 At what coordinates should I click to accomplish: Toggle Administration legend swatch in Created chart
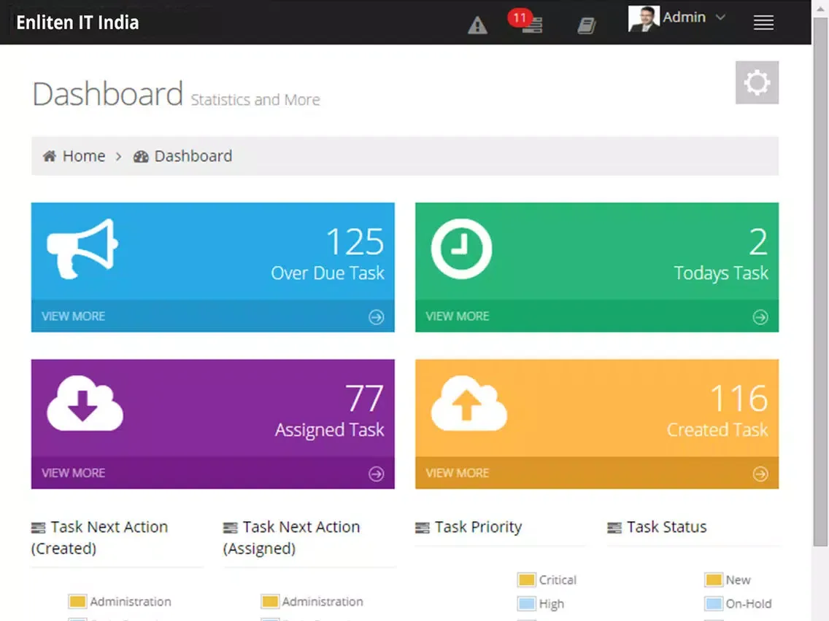point(77,601)
